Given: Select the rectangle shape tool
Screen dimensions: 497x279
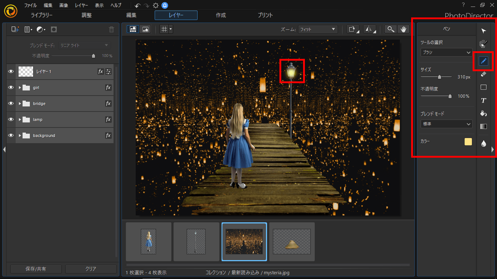Looking at the screenshot, I should (484, 87).
